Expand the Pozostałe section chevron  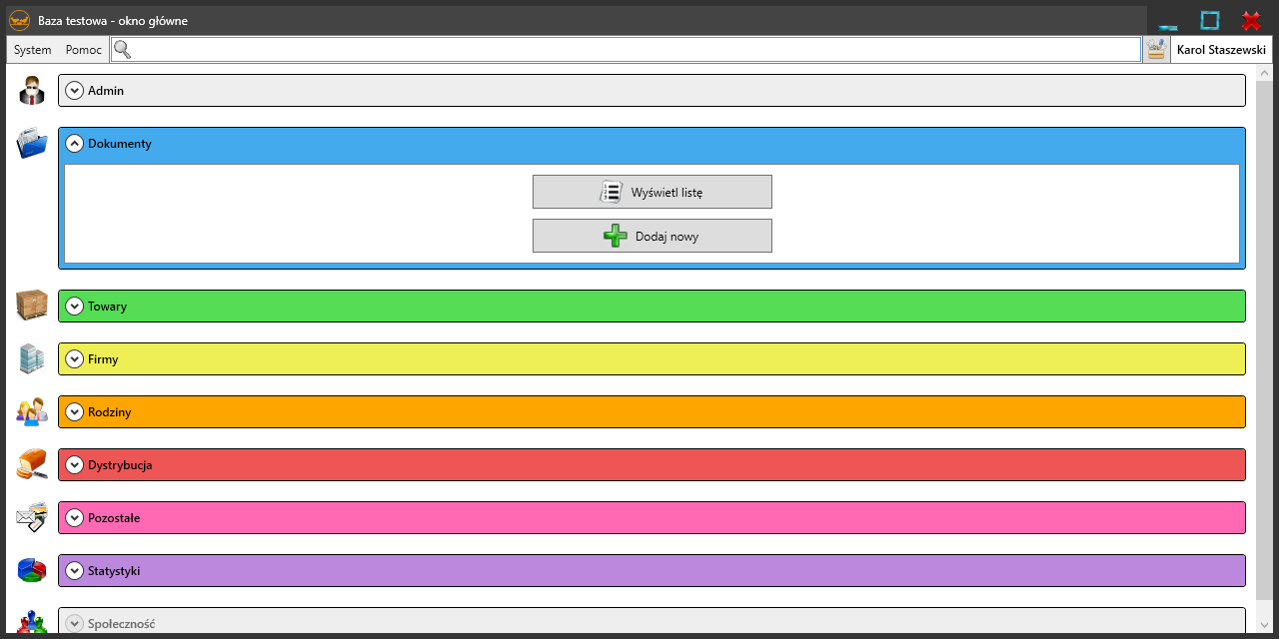[x=74, y=518]
